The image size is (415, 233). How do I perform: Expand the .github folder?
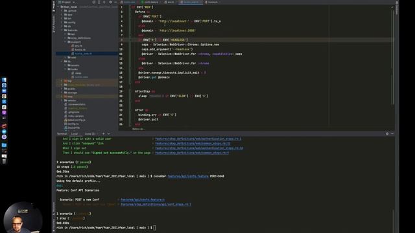(62, 11)
